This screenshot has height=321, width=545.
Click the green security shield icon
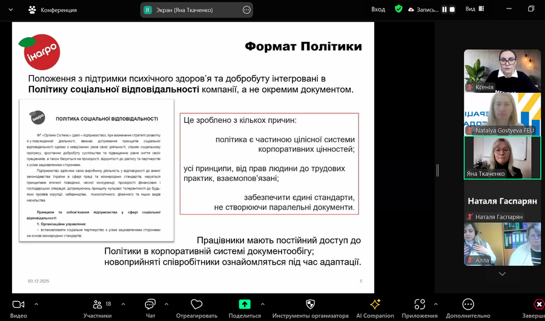(x=398, y=10)
